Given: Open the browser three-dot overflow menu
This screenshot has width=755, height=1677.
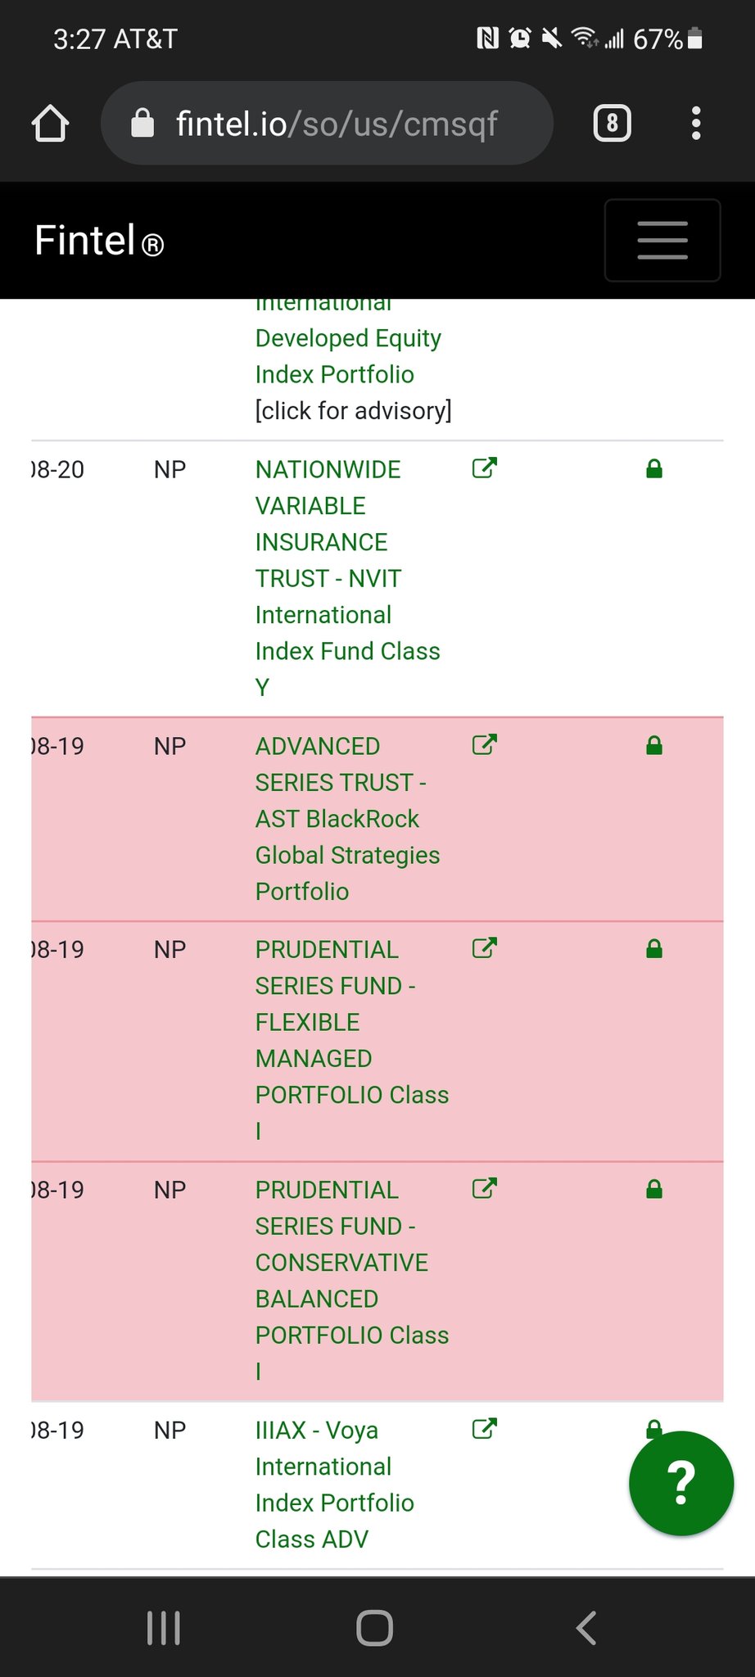Looking at the screenshot, I should pos(695,124).
